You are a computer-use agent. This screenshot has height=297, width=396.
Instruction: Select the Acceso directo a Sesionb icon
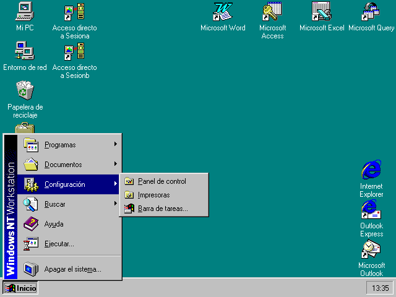click(x=74, y=51)
